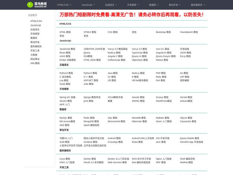Open the Java 教程 link
The height and width of the screenshot is (175, 233).
pos(113,73)
